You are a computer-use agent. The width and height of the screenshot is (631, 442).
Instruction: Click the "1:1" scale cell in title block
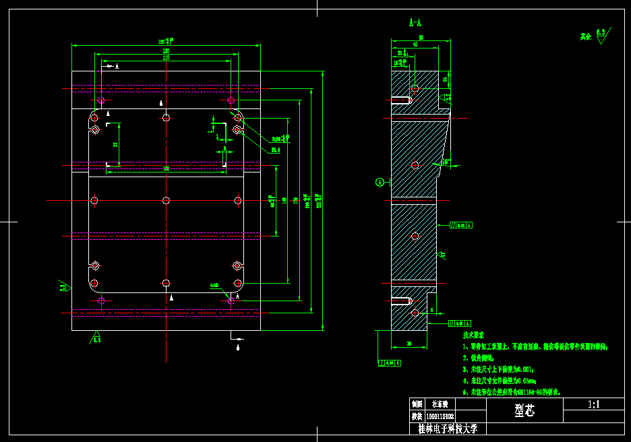click(593, 404)
